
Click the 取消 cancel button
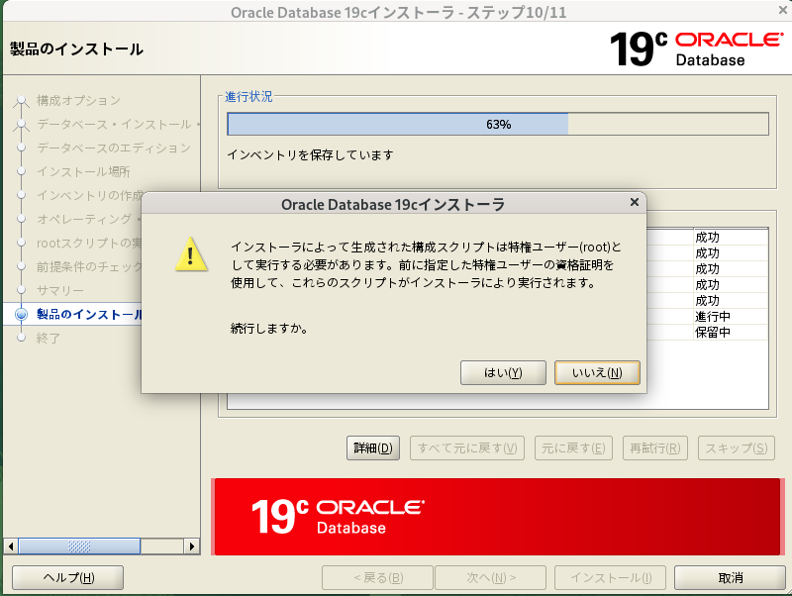730,578
